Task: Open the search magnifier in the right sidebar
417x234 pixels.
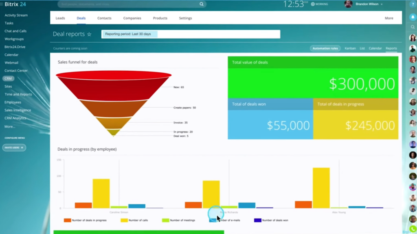Action: tap(413, 27)
